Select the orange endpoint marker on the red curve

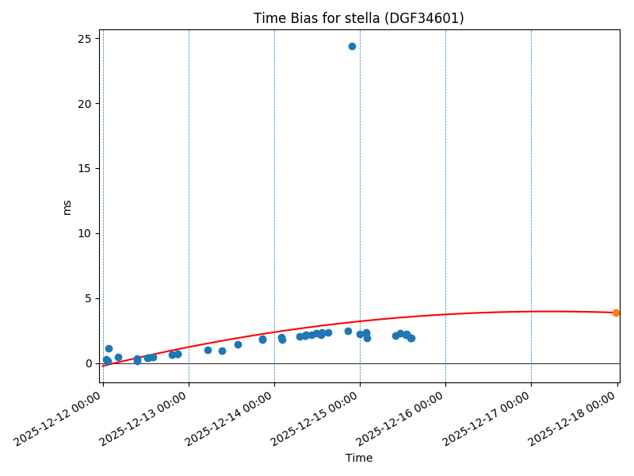click(x=616, y=313)
